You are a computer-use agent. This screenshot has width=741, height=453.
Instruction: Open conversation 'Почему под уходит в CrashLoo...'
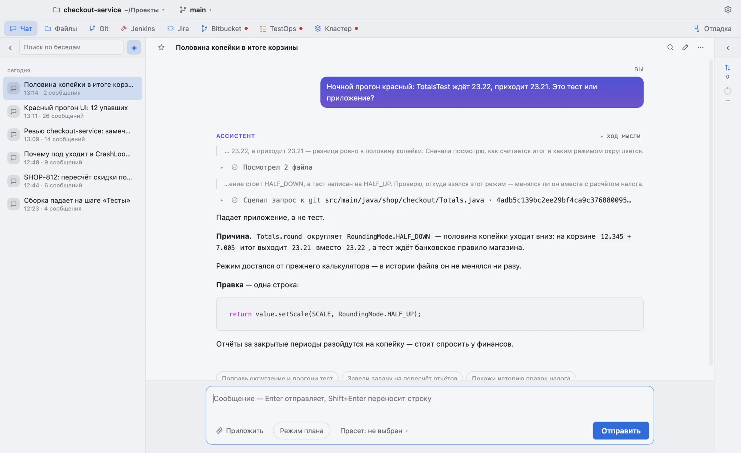click(x=73, y=158)
